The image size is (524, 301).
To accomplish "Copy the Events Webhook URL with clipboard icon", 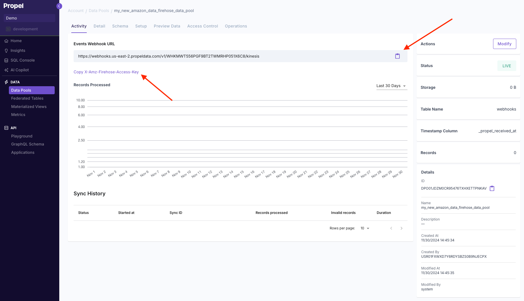I will [397, 56].
